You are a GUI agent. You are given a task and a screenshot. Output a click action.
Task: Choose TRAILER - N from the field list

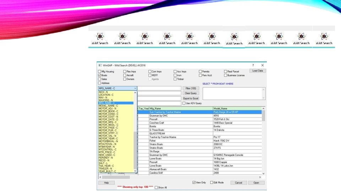click(116, 169)
